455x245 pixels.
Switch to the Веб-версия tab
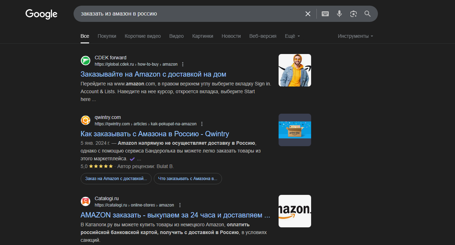[x=263, y=36]
